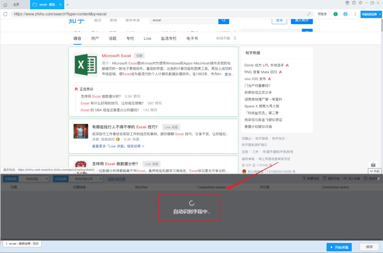Viewport: 383px width, 253px height.
Task: Click the 标题链接 column header
Action: [x=79, y=187]
